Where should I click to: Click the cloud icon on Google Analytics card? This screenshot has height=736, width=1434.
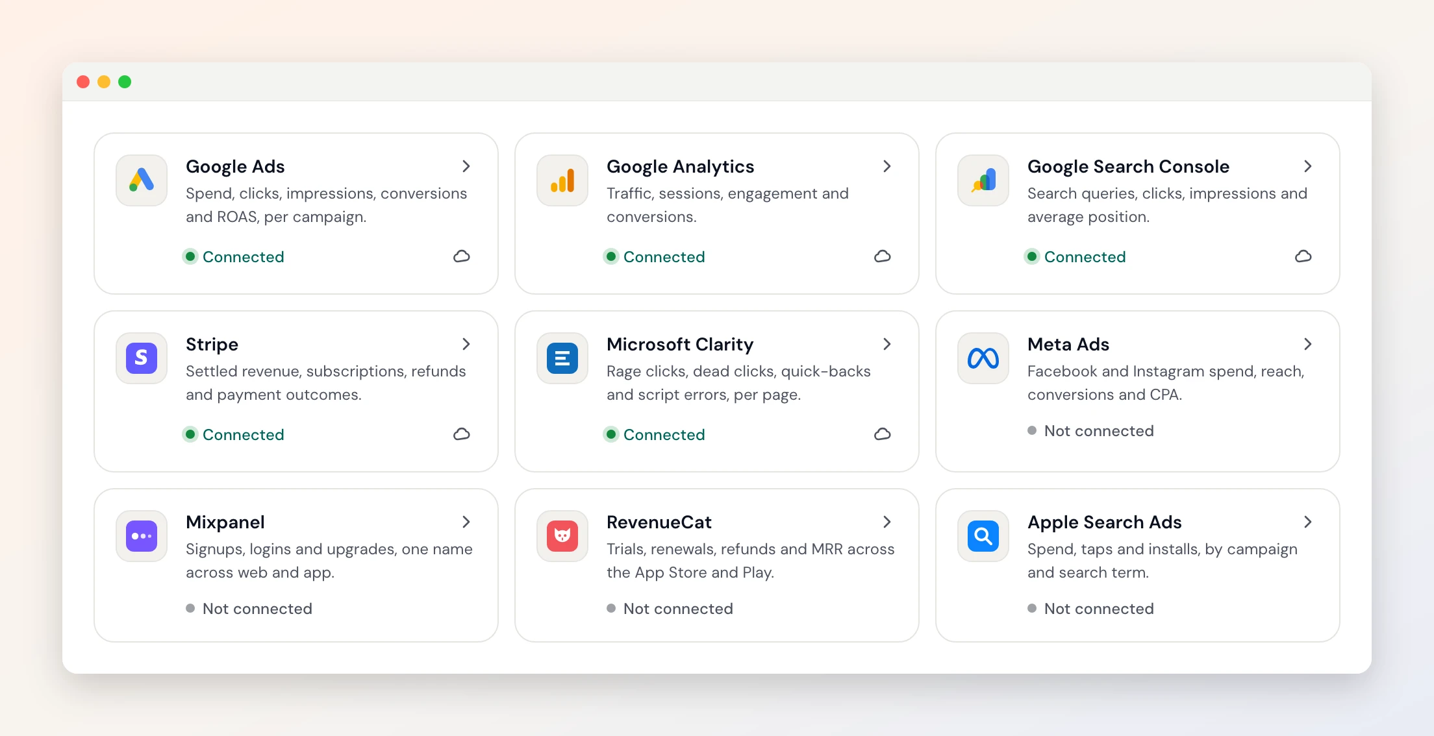[x=883, y=256]
